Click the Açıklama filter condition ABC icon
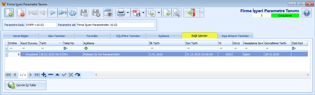This screenshot has width=315, height=95. (86, 48)
